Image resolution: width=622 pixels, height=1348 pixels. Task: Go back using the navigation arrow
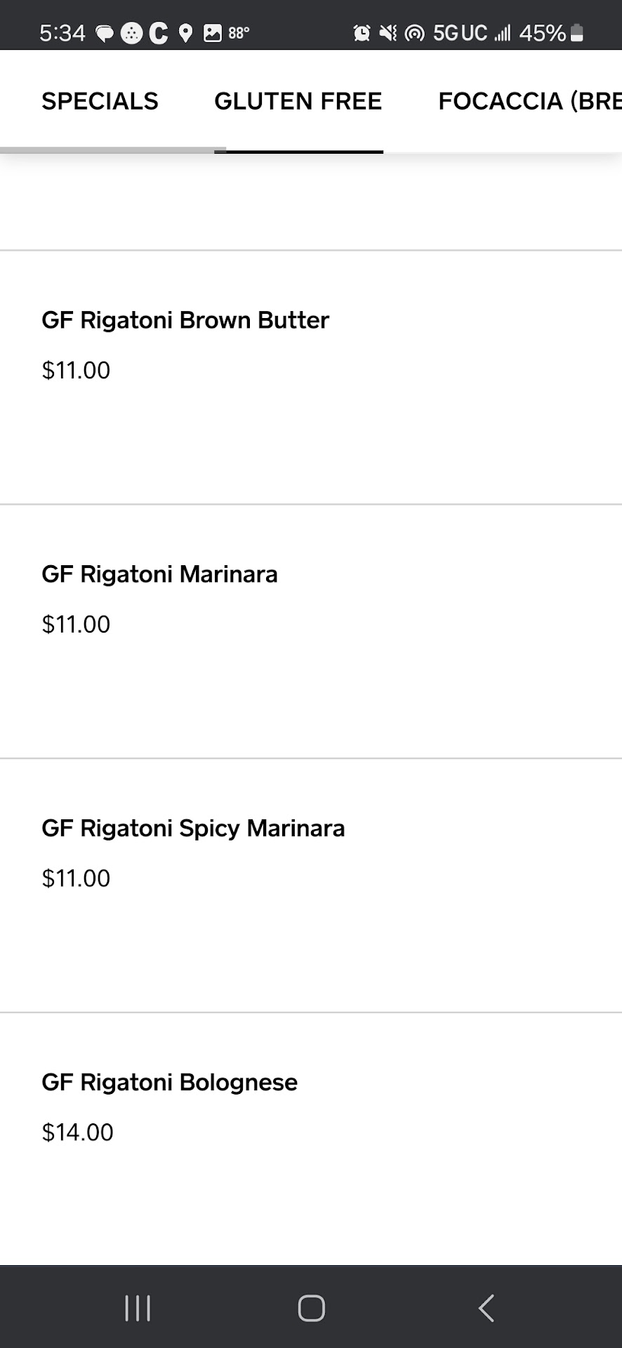point(486,1308)
